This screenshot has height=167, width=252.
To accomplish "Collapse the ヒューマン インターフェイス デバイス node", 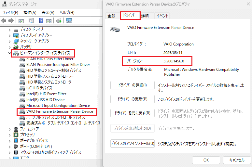I will (9, 53).
